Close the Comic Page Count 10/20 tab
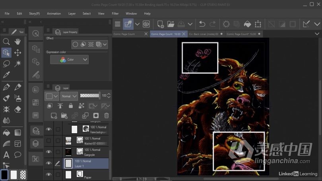Image resolution: width=322 pixels, height=181 pixels. click(x=184, y=34)
